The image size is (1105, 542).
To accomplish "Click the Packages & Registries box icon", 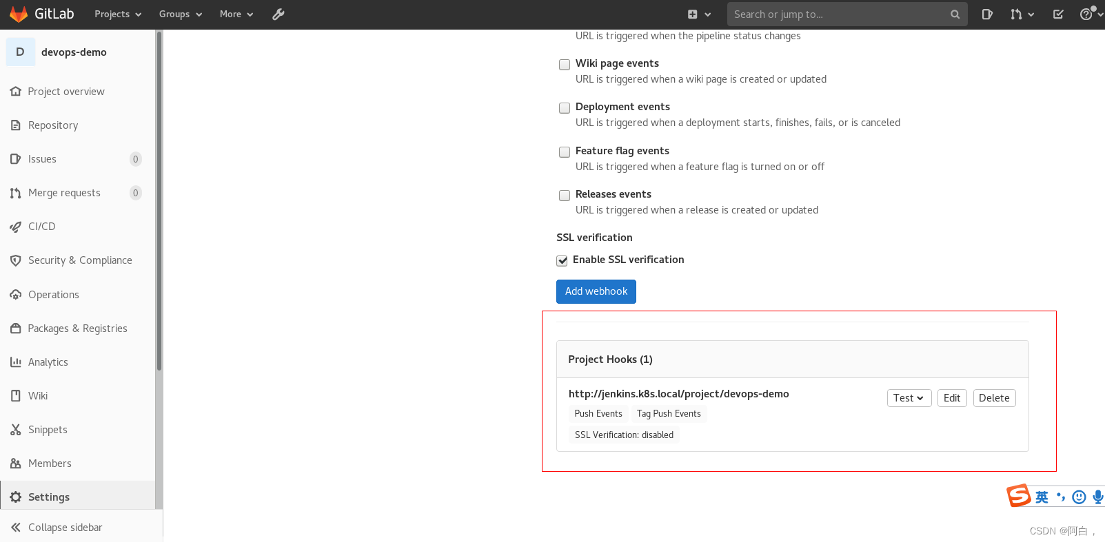I will tap(16, 329).
